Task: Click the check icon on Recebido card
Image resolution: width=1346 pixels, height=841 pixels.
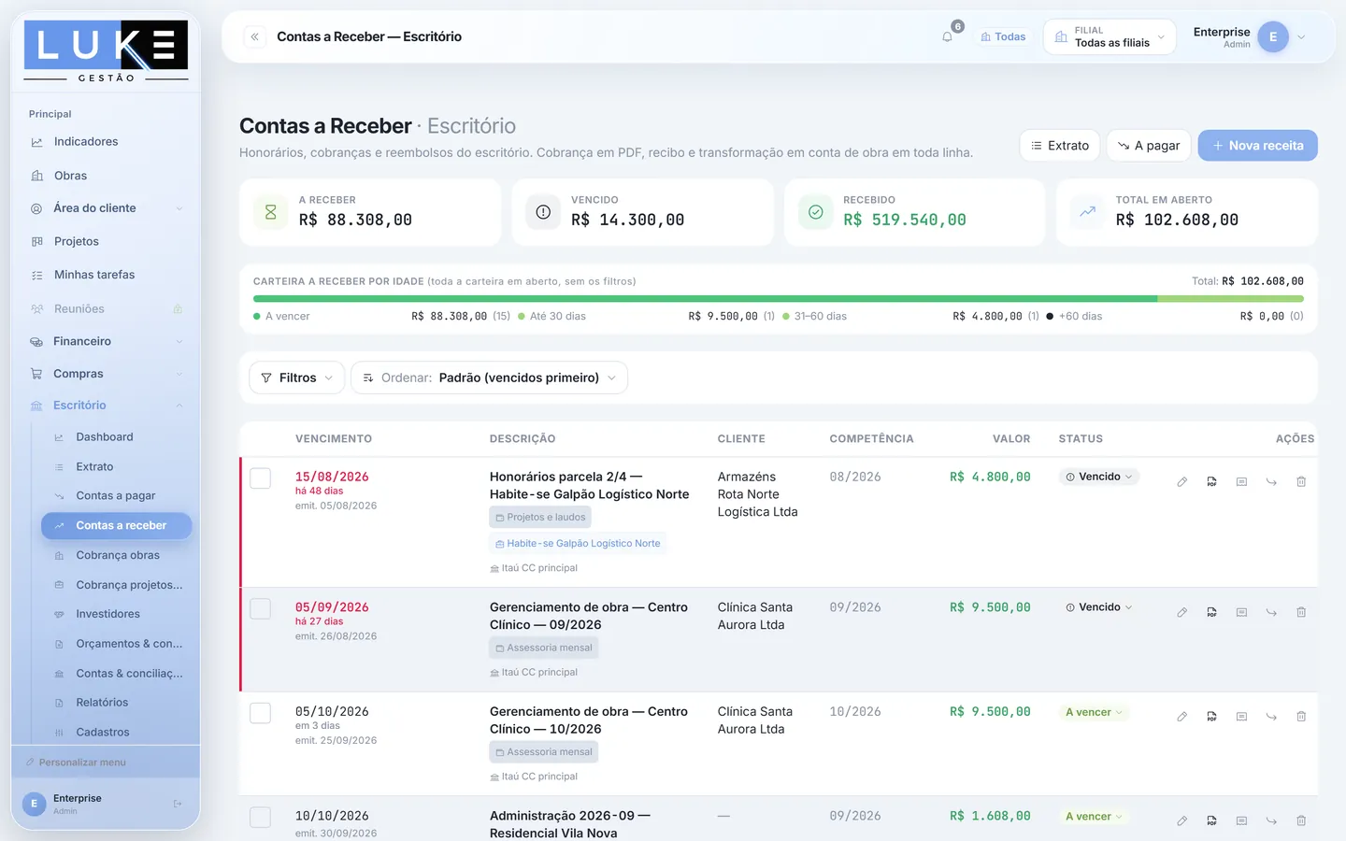Action: point(816,212)
